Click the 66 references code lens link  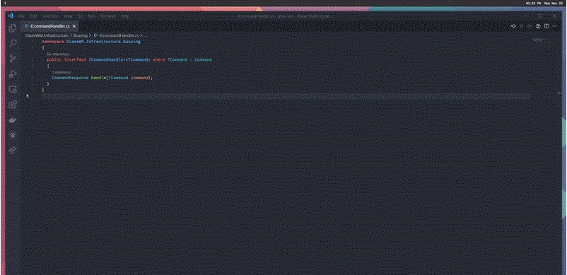58,54
